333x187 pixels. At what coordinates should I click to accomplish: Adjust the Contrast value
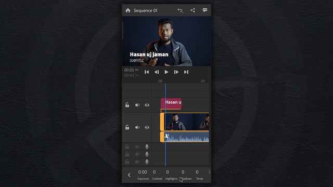(x=157, y=175)
